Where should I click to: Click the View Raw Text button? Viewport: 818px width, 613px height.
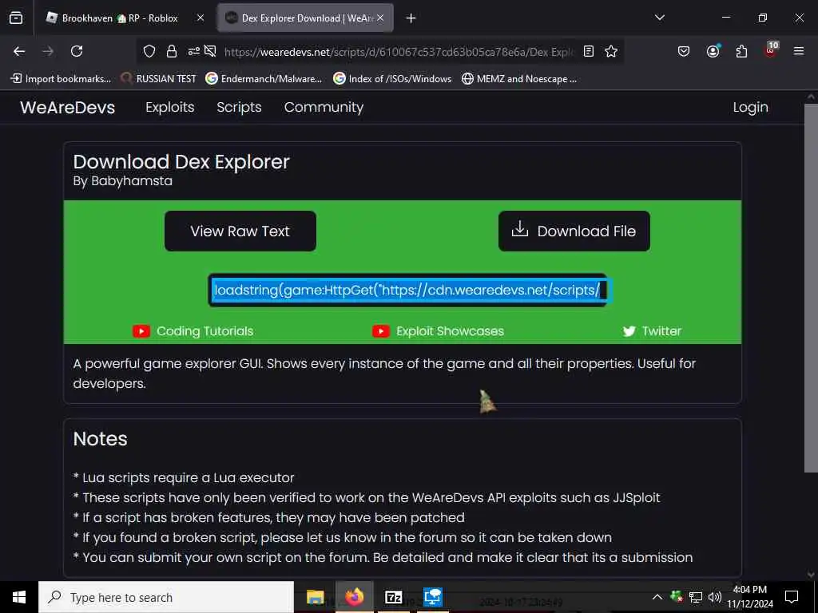(240, 231)
